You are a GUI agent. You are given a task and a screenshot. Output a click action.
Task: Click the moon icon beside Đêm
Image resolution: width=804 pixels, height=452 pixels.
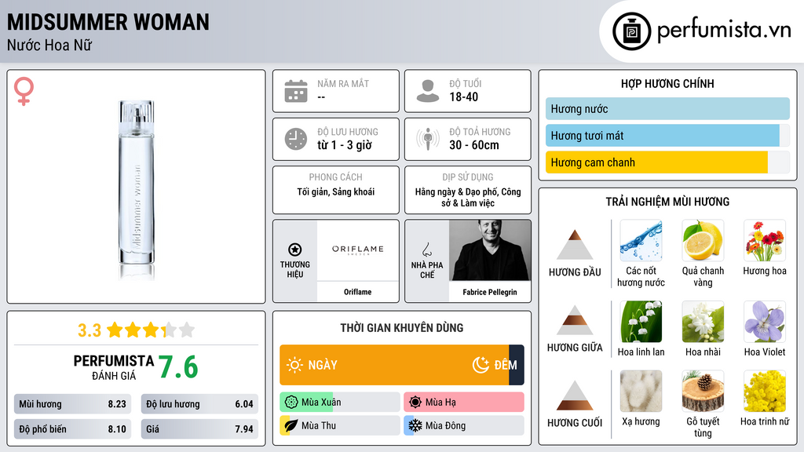481,365
